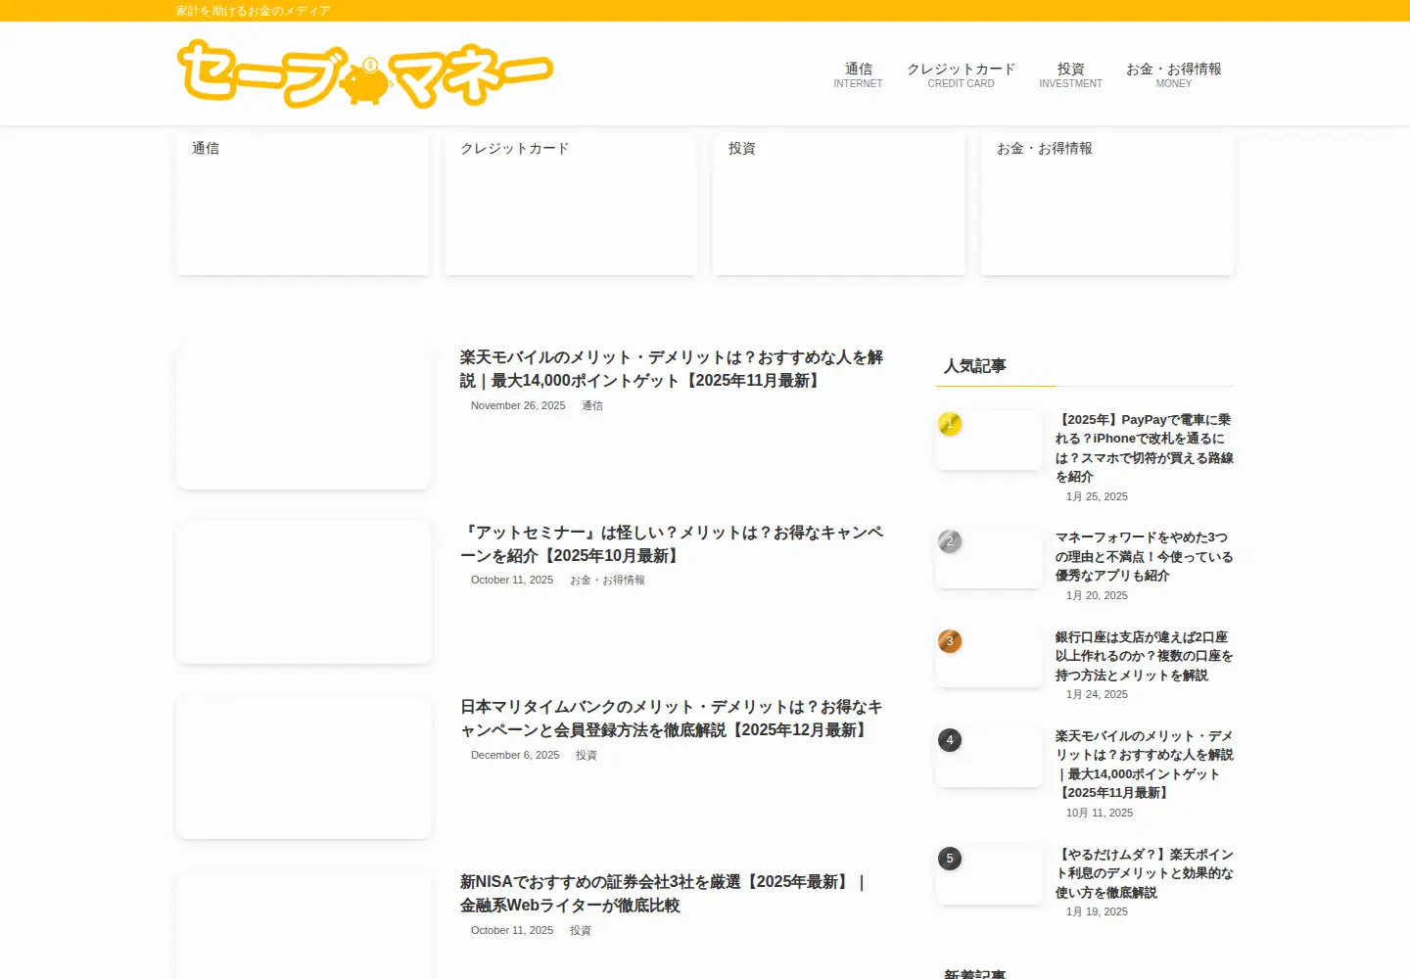Click 通信 tag under 楽天モバイル article

click(x=592, y=405)
